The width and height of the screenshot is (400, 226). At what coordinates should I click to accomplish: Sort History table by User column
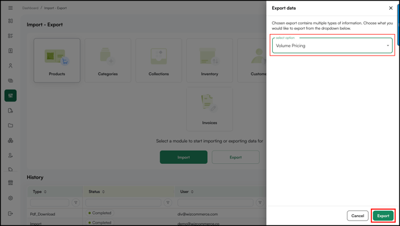[192, 192]
